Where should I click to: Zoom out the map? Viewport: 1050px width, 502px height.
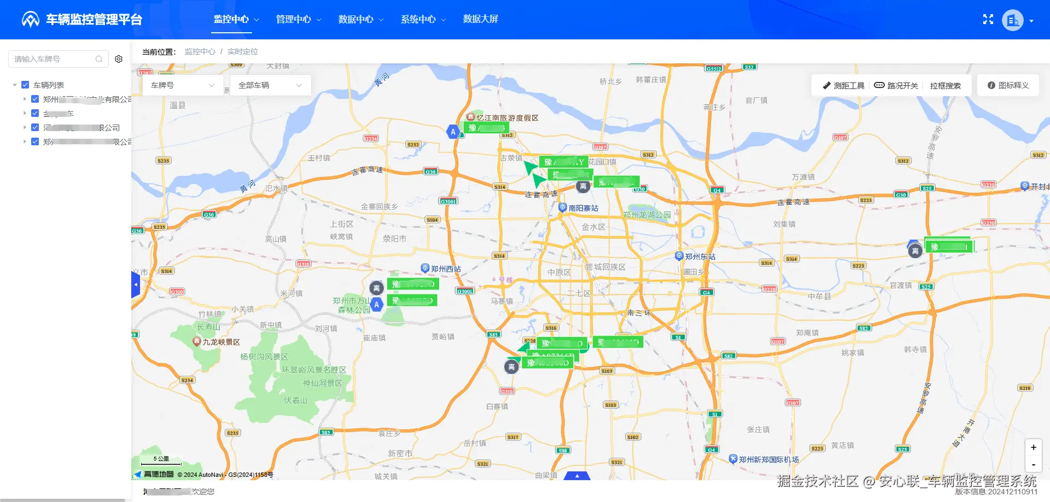1033,464
